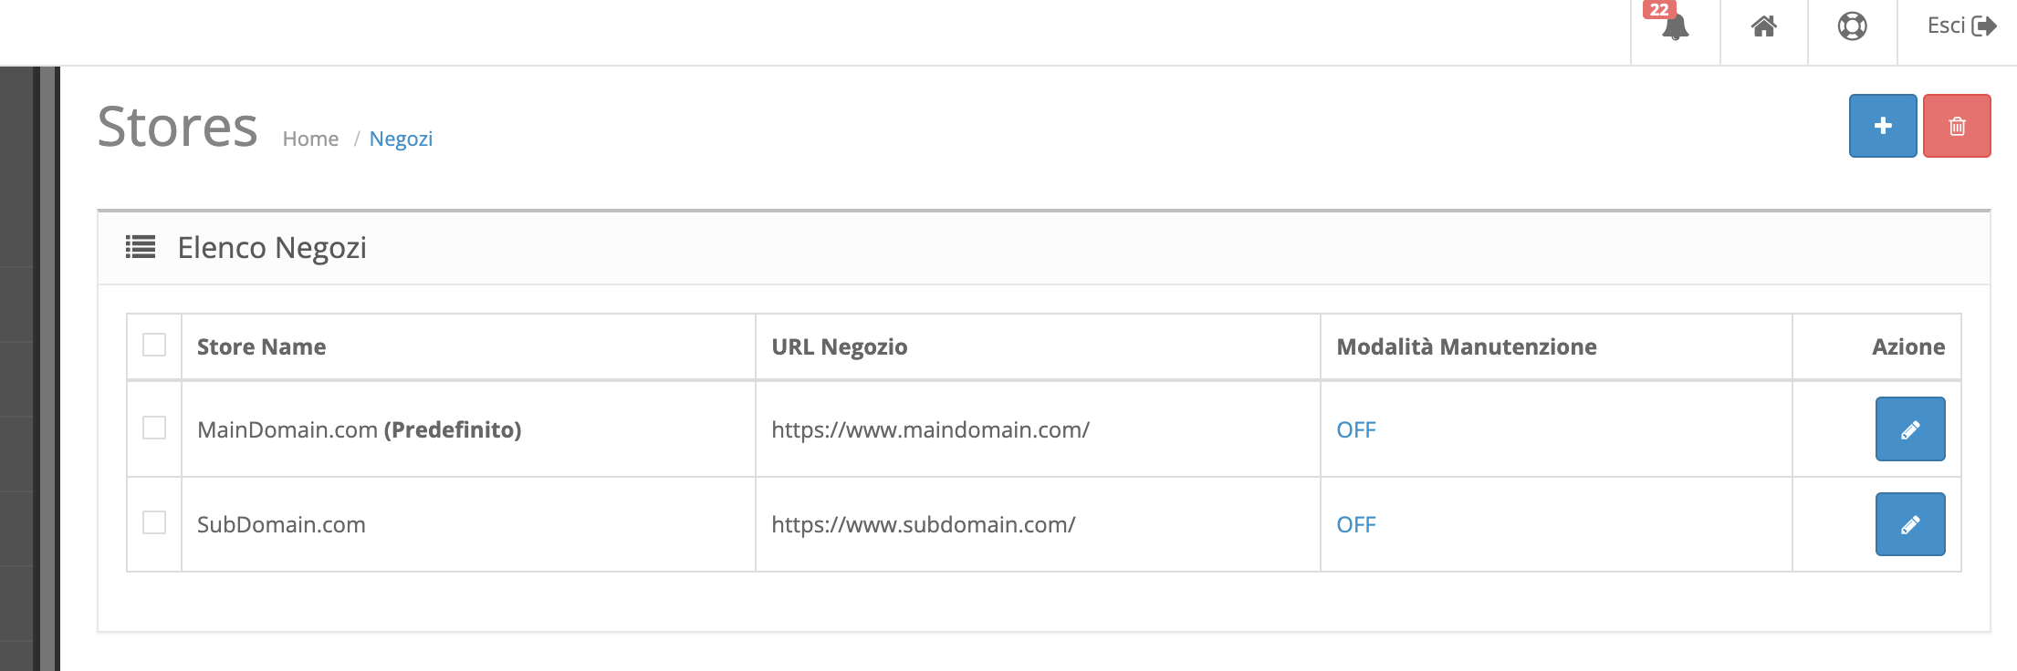Click the OFF maintenance link for MainDomain.com
The height and width of the screenshot is (671, 2017).
(1355, 429)
